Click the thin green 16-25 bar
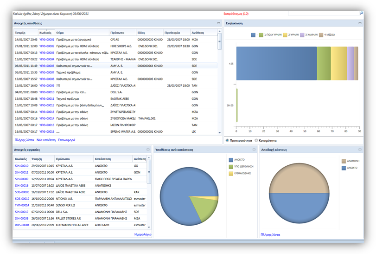The height and width of the screenshot is (254, 376). (237, 105)
